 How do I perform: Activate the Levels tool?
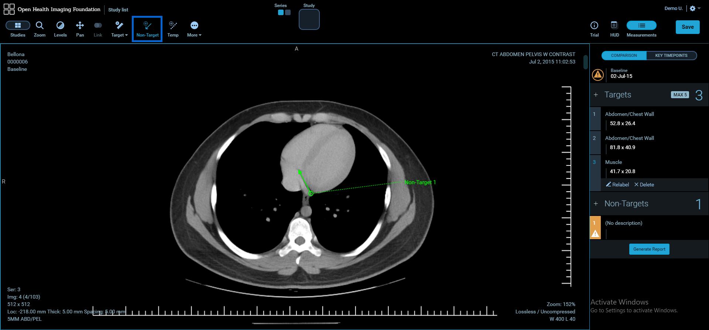tap(60, 29)
